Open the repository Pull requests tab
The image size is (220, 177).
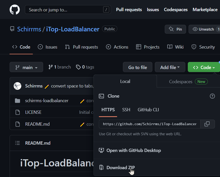point(82,47)
